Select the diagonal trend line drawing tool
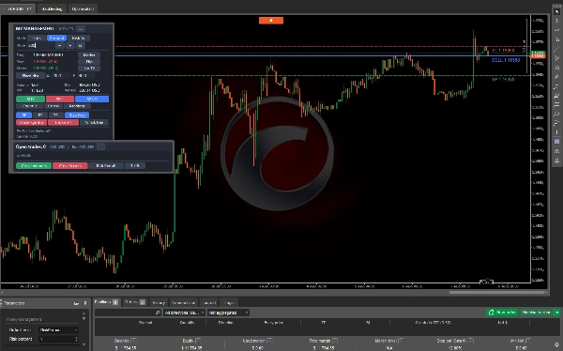Screen dimensions: 563x351 tap(556, 49)
